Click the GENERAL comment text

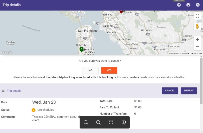coord(56,119)
